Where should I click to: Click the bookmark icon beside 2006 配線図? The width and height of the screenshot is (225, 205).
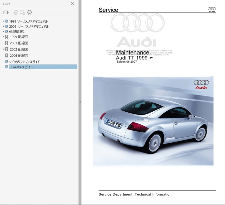coord(6,55)
